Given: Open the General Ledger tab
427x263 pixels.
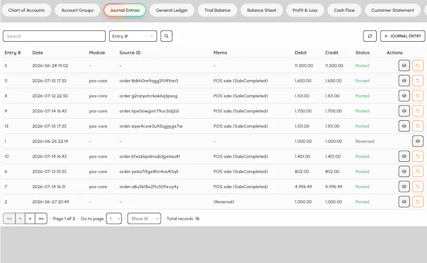Looking at the screenshot, I should [172, 10].
